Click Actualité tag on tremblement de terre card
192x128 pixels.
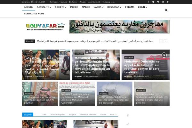point(103,93)
